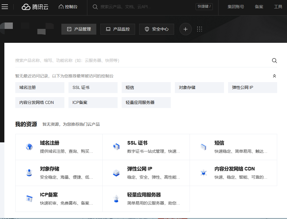Screen dimensions: 287x219
Task: Click the 安全中心 shield icon
Action: pyautogui.click(x=147, y=29)
